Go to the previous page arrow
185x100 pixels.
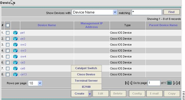click(x=131, y=83)
